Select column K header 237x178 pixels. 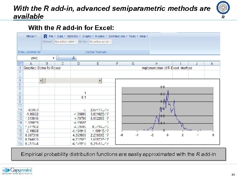[212, 64]
